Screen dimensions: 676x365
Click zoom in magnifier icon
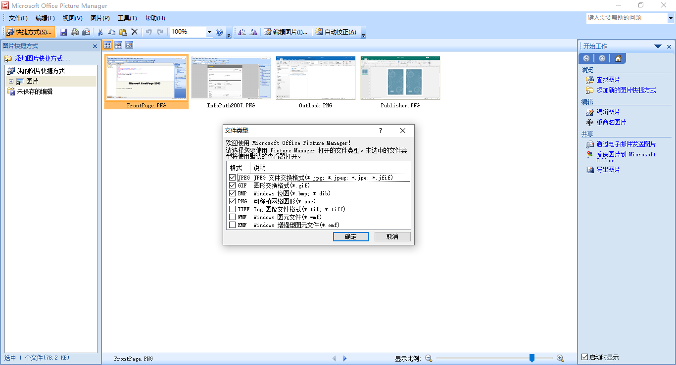tap(560, 359)
